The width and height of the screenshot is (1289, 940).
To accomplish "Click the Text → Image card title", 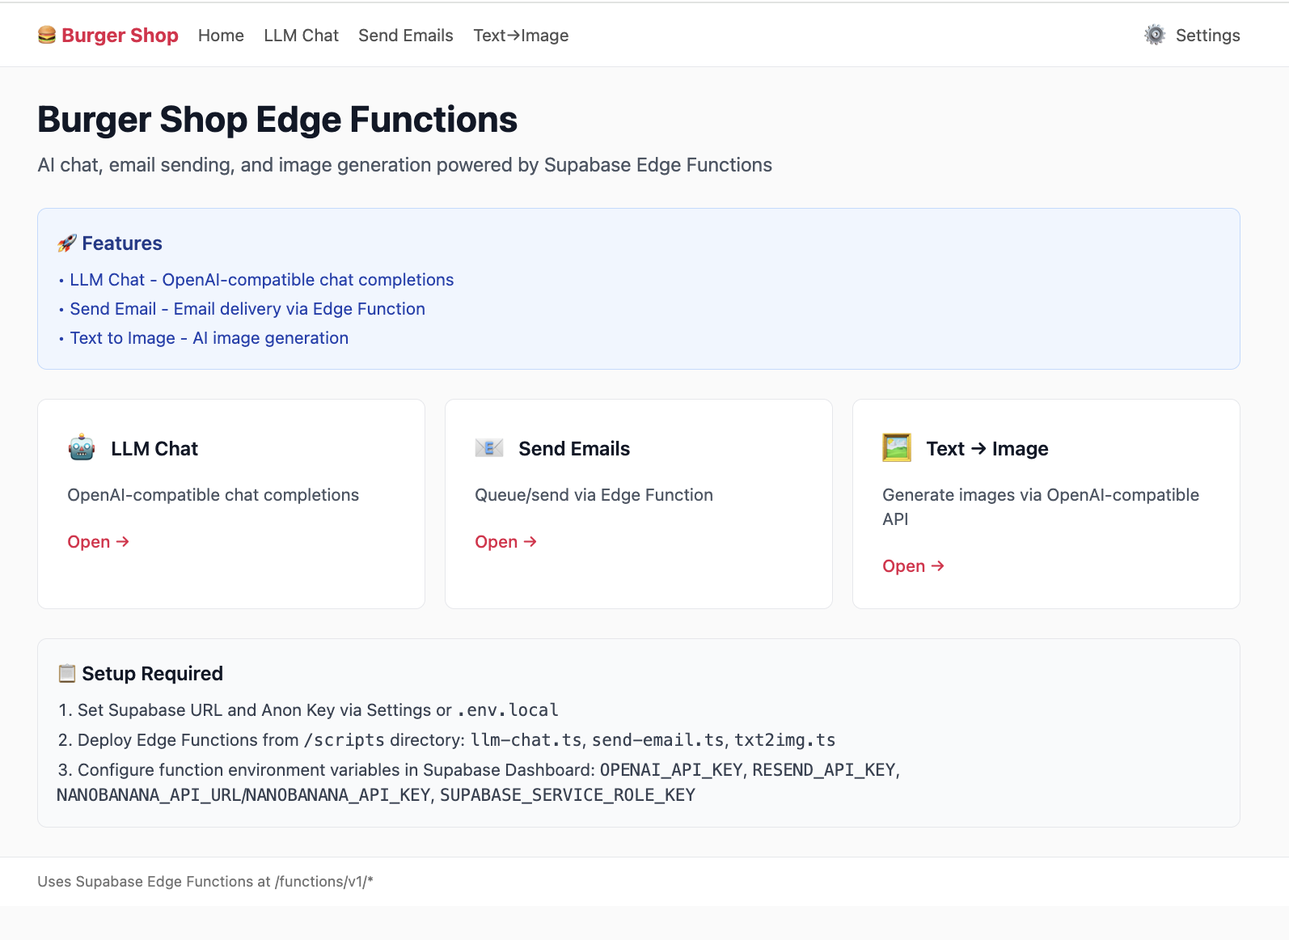I will click(x=987, y=449).
